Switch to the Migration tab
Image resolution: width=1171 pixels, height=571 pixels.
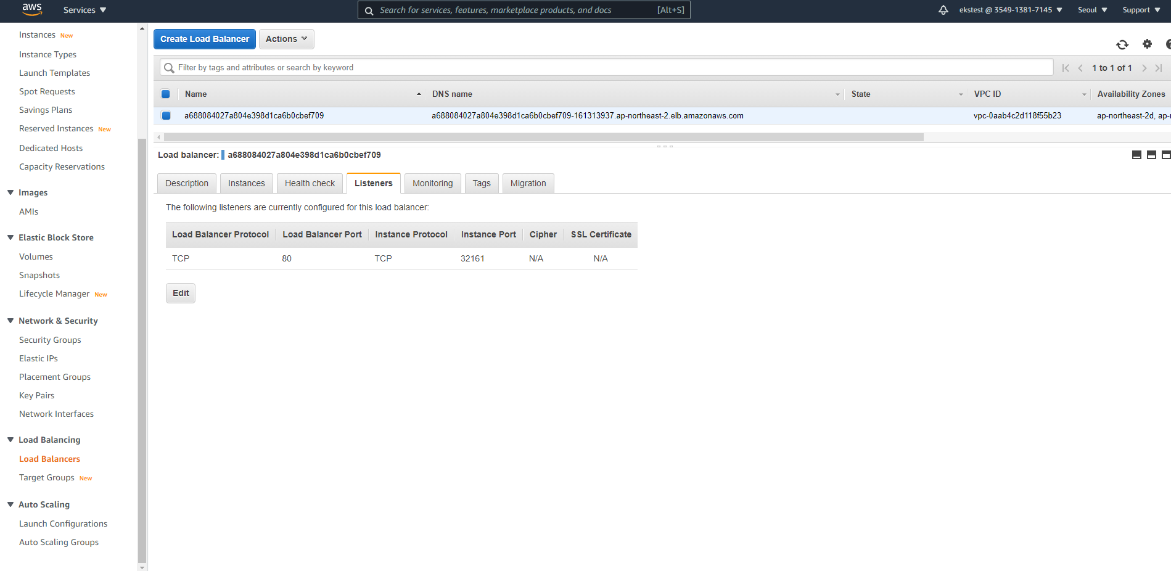[528, 183]
